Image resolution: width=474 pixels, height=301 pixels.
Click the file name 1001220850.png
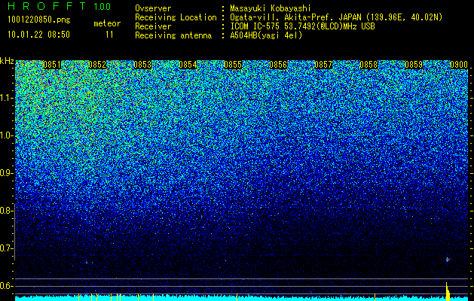click(x=39, y=20)
